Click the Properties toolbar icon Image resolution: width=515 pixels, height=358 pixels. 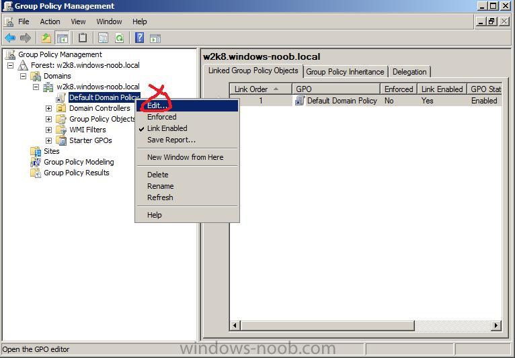pyautogui.click(x=103, y=38)
